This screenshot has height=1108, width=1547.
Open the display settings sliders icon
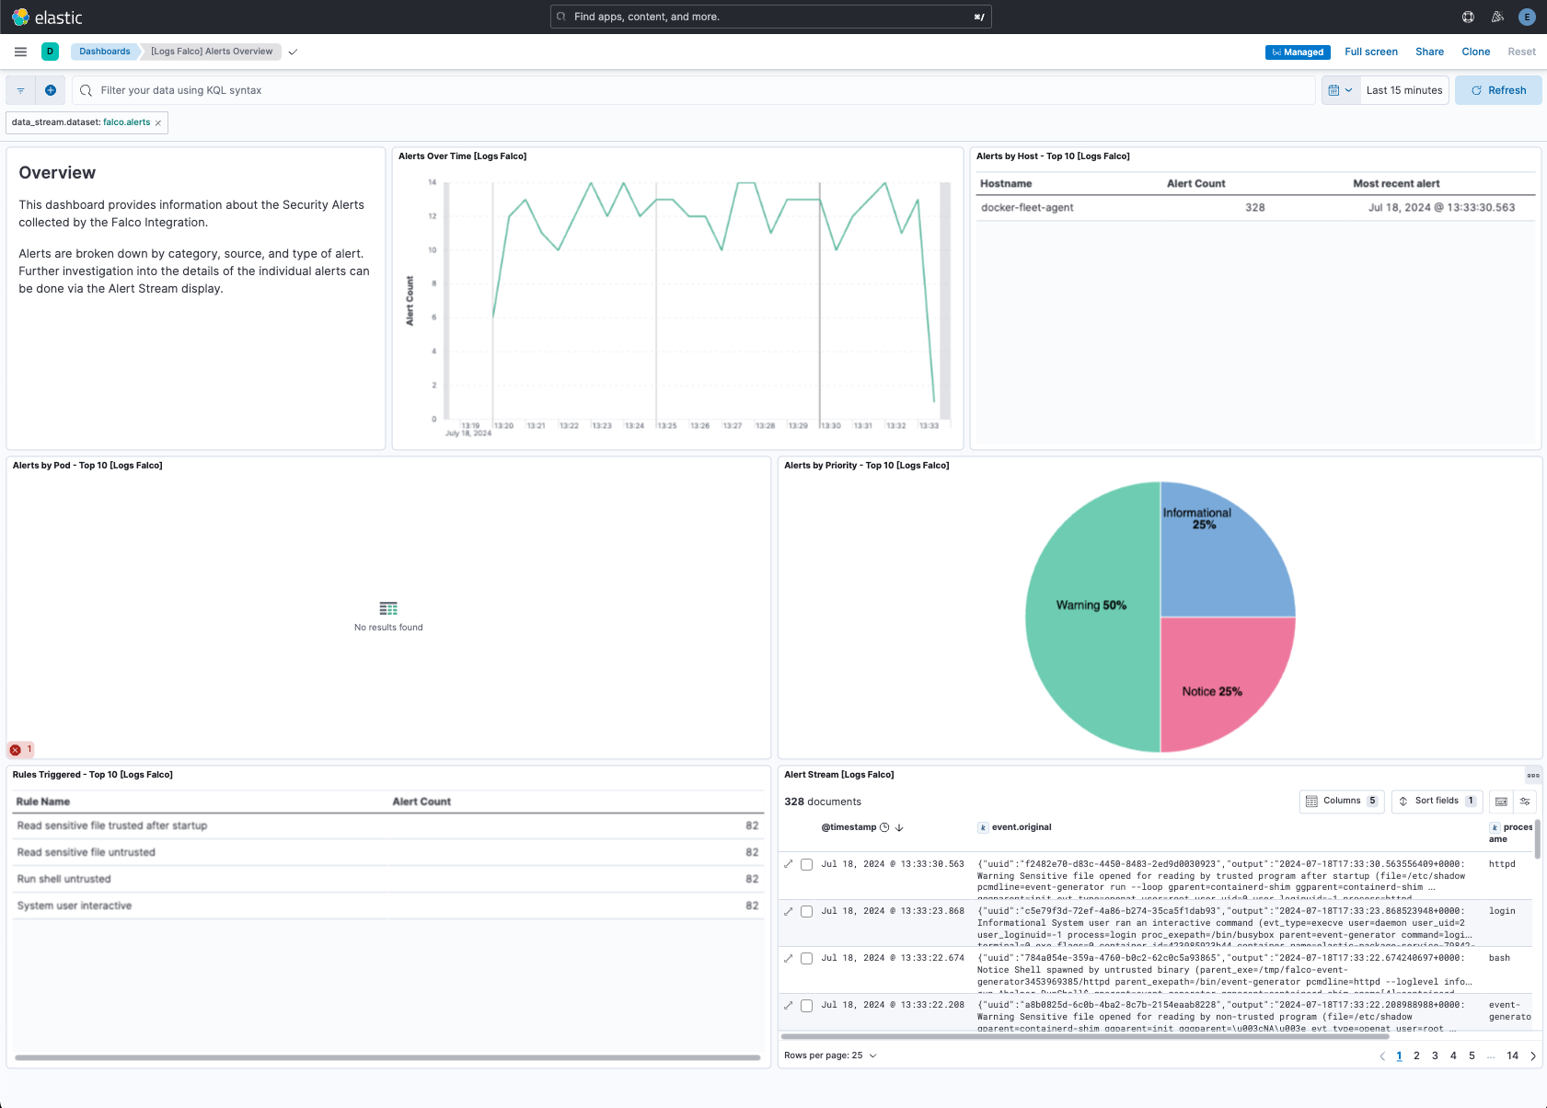[1525, 802]
